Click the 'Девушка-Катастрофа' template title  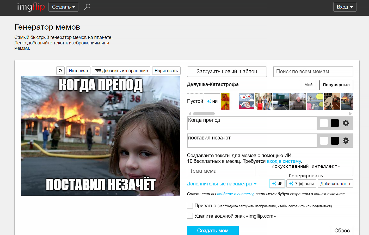(213, 85)
